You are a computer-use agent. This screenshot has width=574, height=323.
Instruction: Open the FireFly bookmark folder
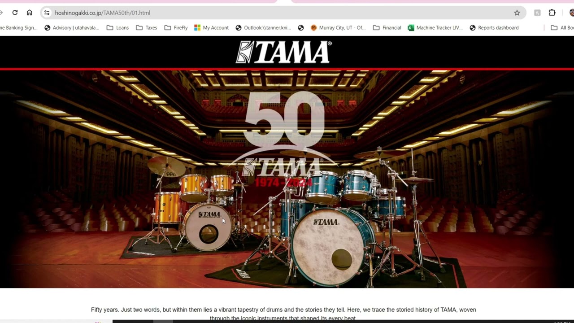pyautogui.click(x=176, y=28)
